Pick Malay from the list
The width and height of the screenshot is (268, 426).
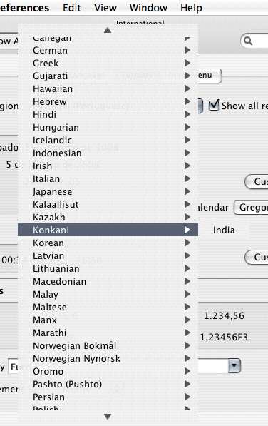[x=108, y=294]
